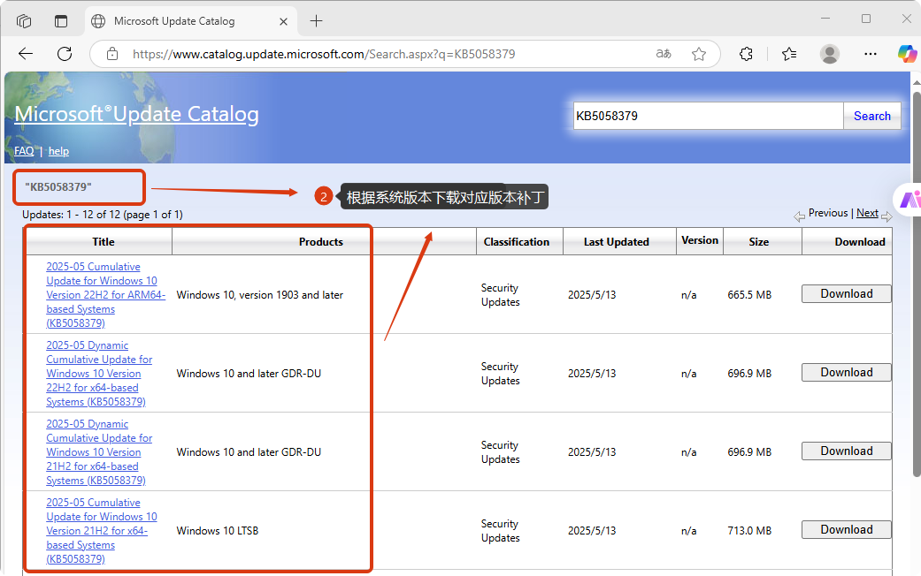
Task: Click the Search button
Action: tap(871, 116)
